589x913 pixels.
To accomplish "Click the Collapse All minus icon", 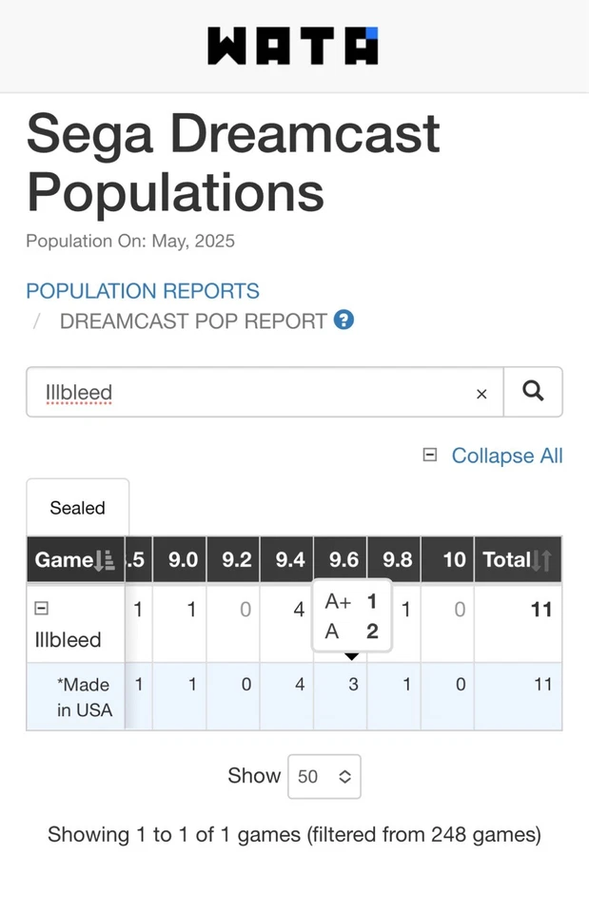I will coord(430,456).
